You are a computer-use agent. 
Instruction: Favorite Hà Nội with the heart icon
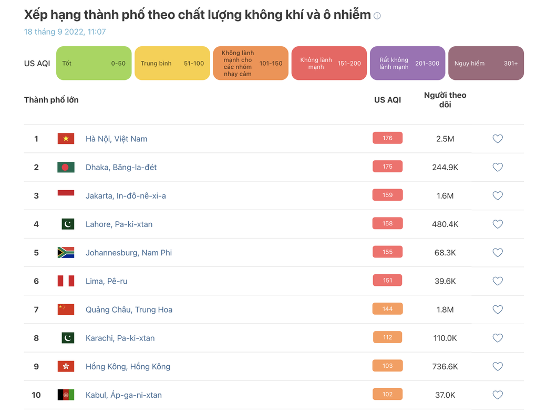pyautogui.click(x=498, y=139)
